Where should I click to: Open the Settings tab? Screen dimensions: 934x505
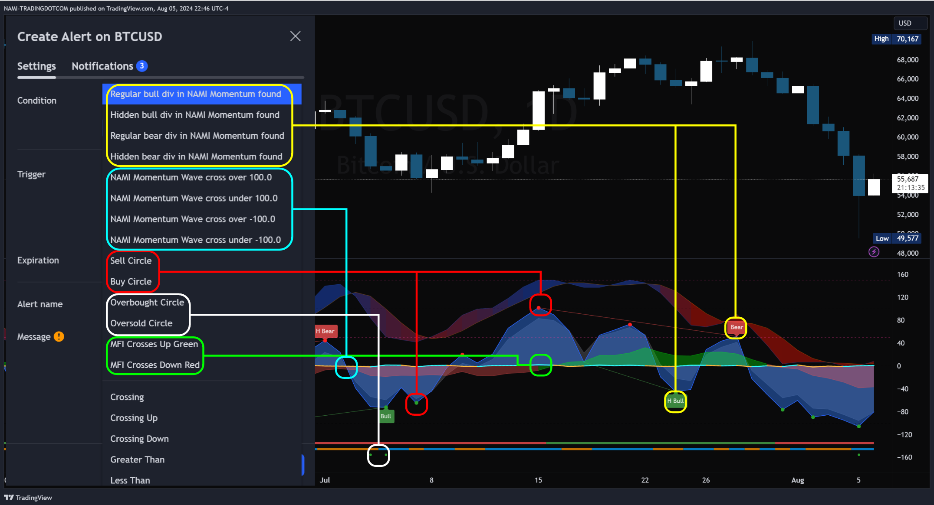[x=36, y=66]
